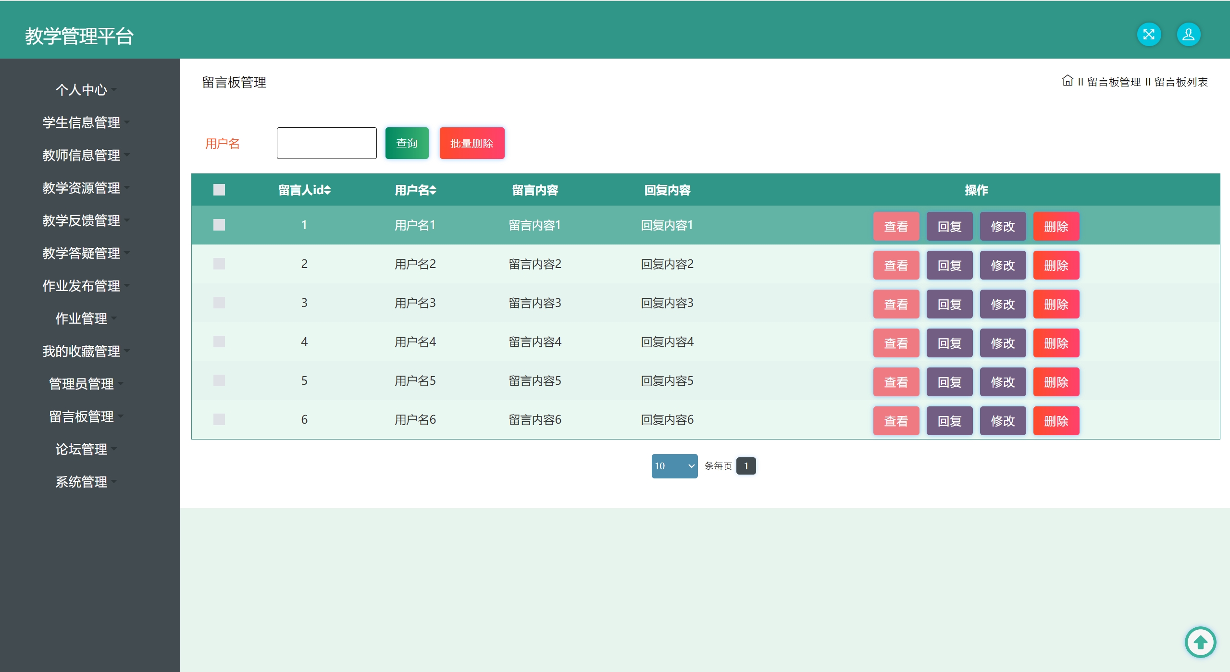1230x672 pixels.
Task: Toggle the select-all header checkbox
Action: point(219,190)
